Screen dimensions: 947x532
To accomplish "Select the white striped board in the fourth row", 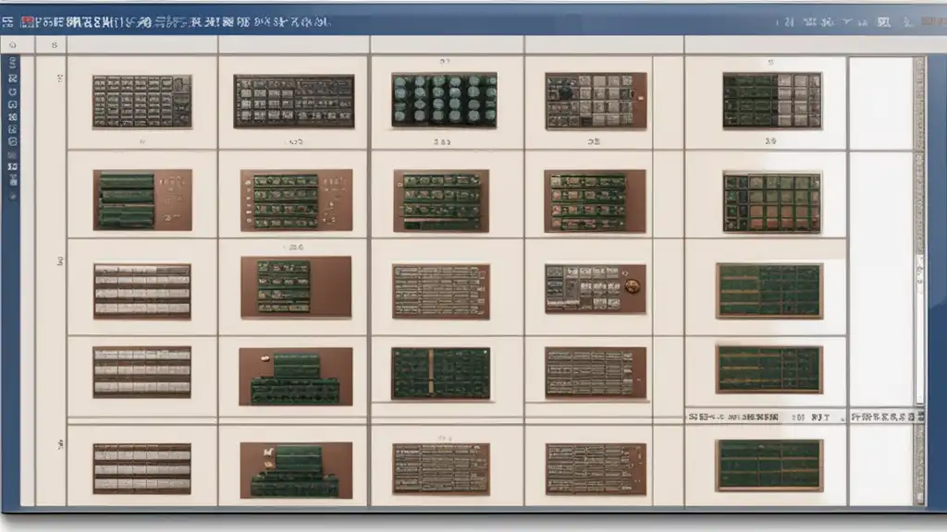I will coord(141,372).
